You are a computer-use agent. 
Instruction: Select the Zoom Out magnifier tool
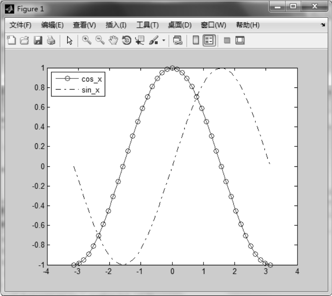click(100, 41)
